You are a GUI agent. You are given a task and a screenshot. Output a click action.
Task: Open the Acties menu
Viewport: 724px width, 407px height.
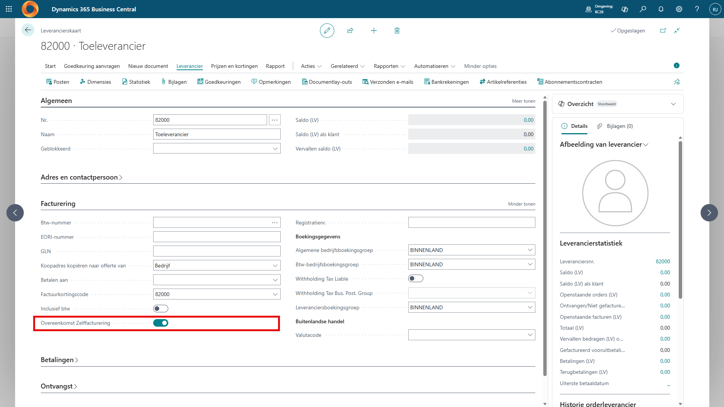(x=311, y=66)
